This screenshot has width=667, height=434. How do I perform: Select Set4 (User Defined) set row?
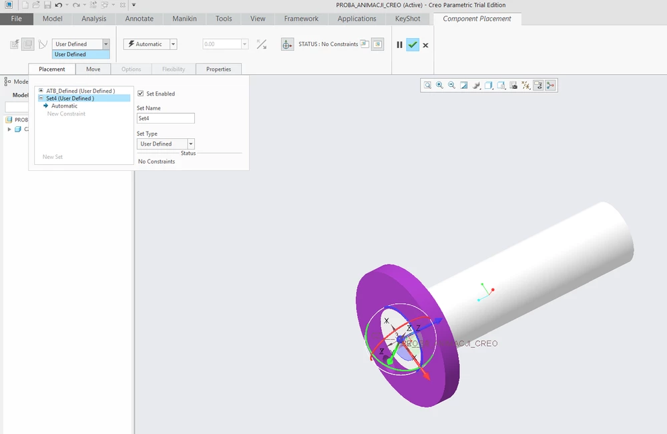[84, 98]
